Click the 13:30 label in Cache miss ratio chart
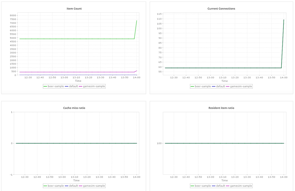The height and width of the screenshot is (191, 295). click(x=99, y=177)
